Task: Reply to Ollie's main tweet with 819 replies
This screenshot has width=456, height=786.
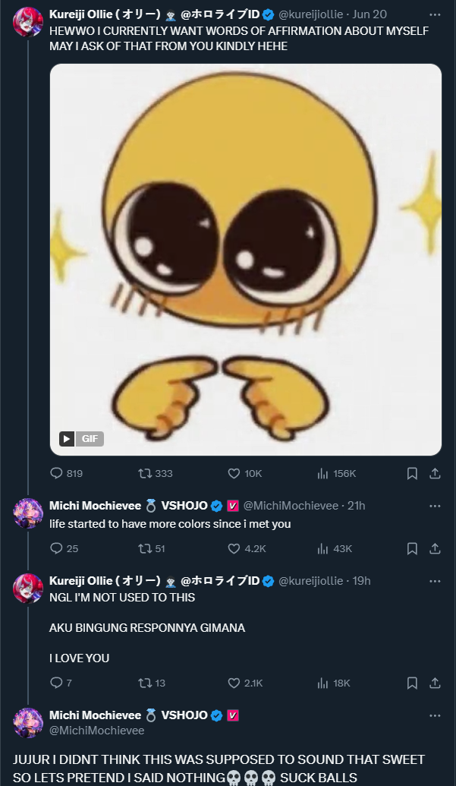Action: point(56,473)
